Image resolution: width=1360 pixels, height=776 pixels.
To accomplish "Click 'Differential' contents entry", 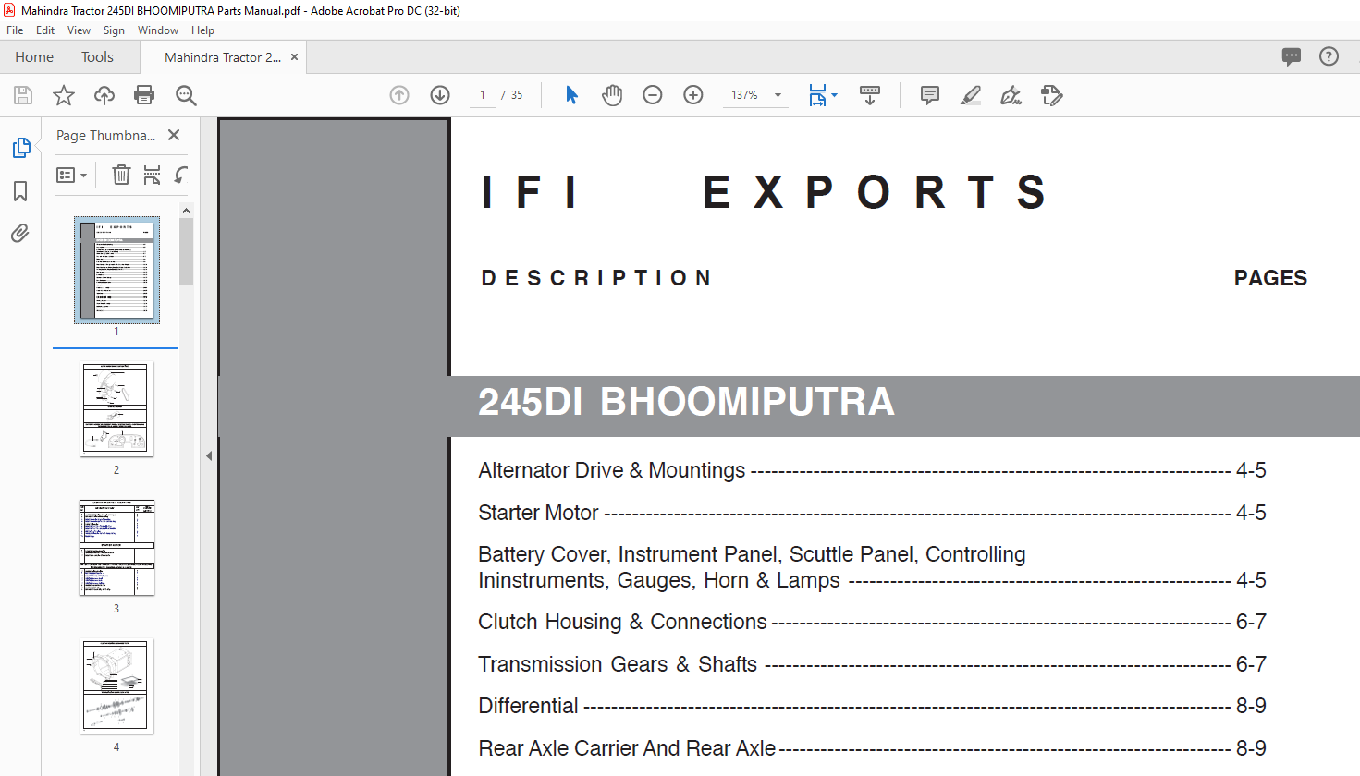I will 528,706.
